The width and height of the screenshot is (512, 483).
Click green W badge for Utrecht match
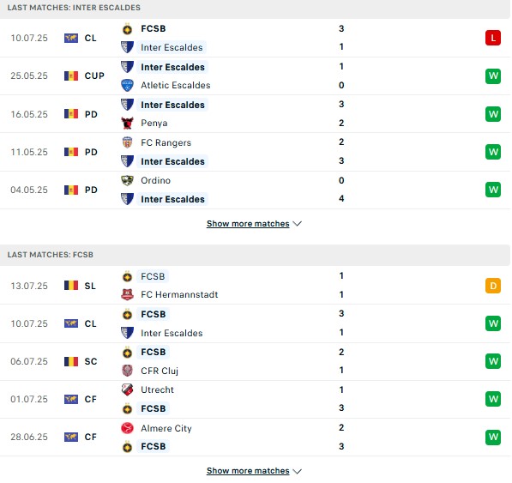[493, 399]
